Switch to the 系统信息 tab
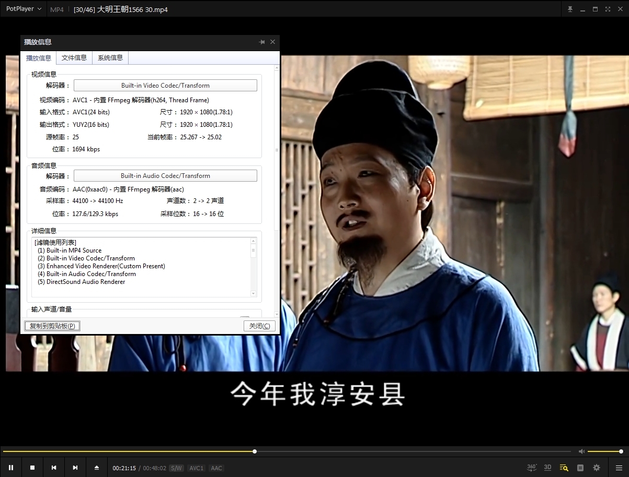629x477 pixels. click(110, 57)
